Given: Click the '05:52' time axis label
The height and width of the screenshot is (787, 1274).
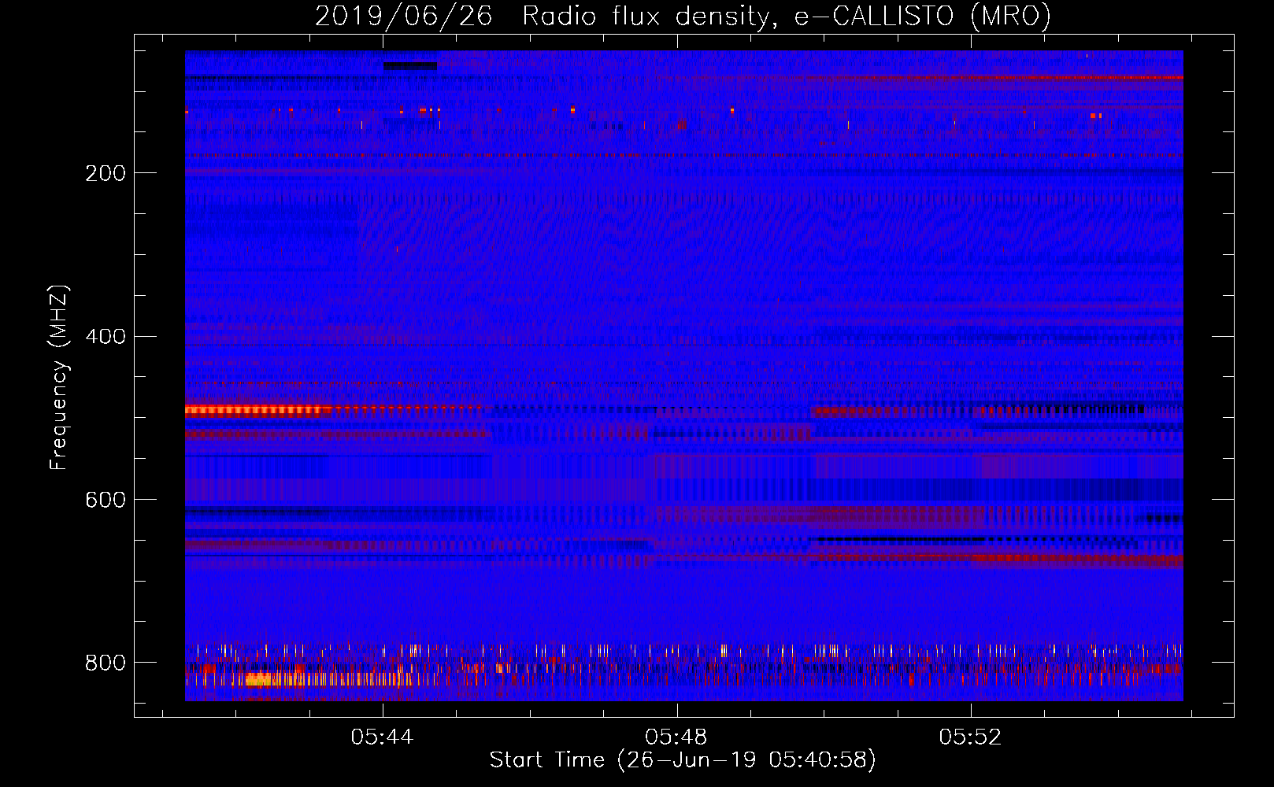Looking at the screenshot, I should 970,737.
